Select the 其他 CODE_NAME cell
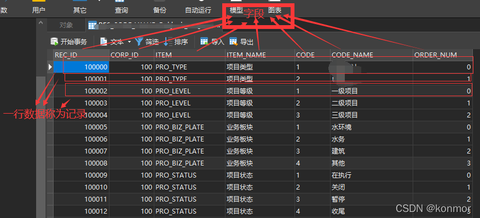 372,163
